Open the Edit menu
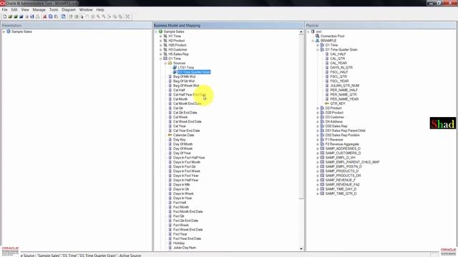Viewport: 458px width, 257px height. [14, 9]
